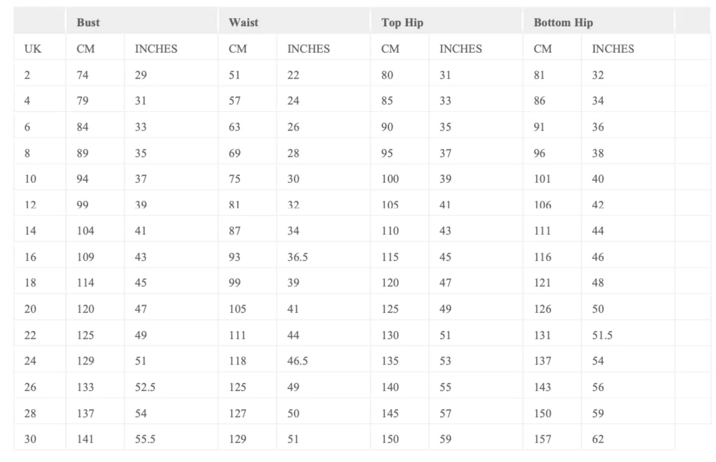716x462 pixels.
Task: Click the INCHES subheader under Bust
Action: point(156,49)
